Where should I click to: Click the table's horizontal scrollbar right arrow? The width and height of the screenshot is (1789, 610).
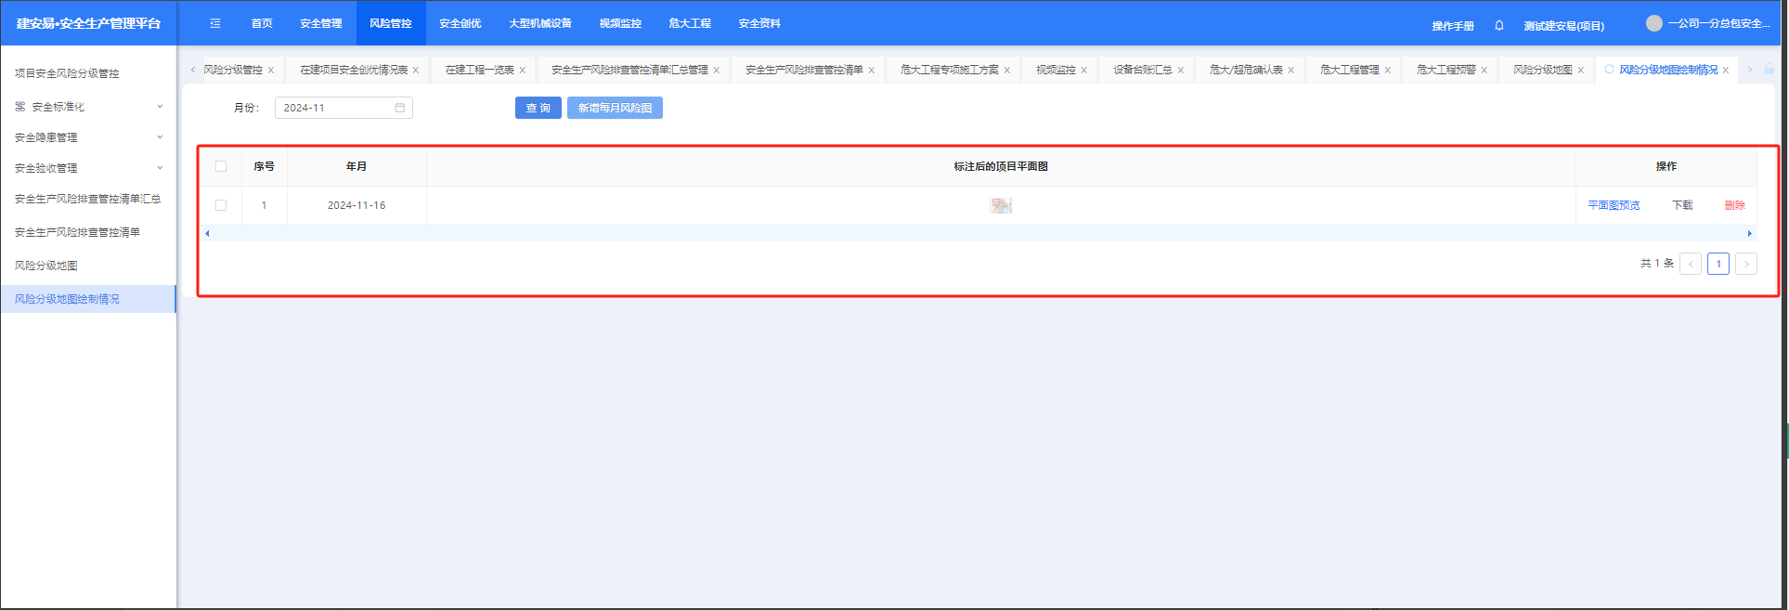click(1749, 234)
